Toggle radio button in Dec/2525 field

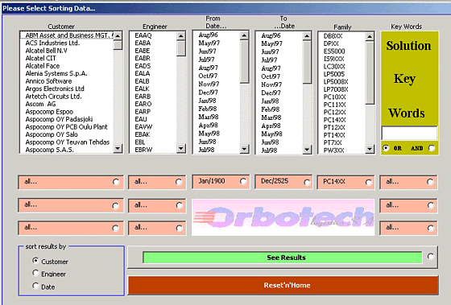click(307, 182)
